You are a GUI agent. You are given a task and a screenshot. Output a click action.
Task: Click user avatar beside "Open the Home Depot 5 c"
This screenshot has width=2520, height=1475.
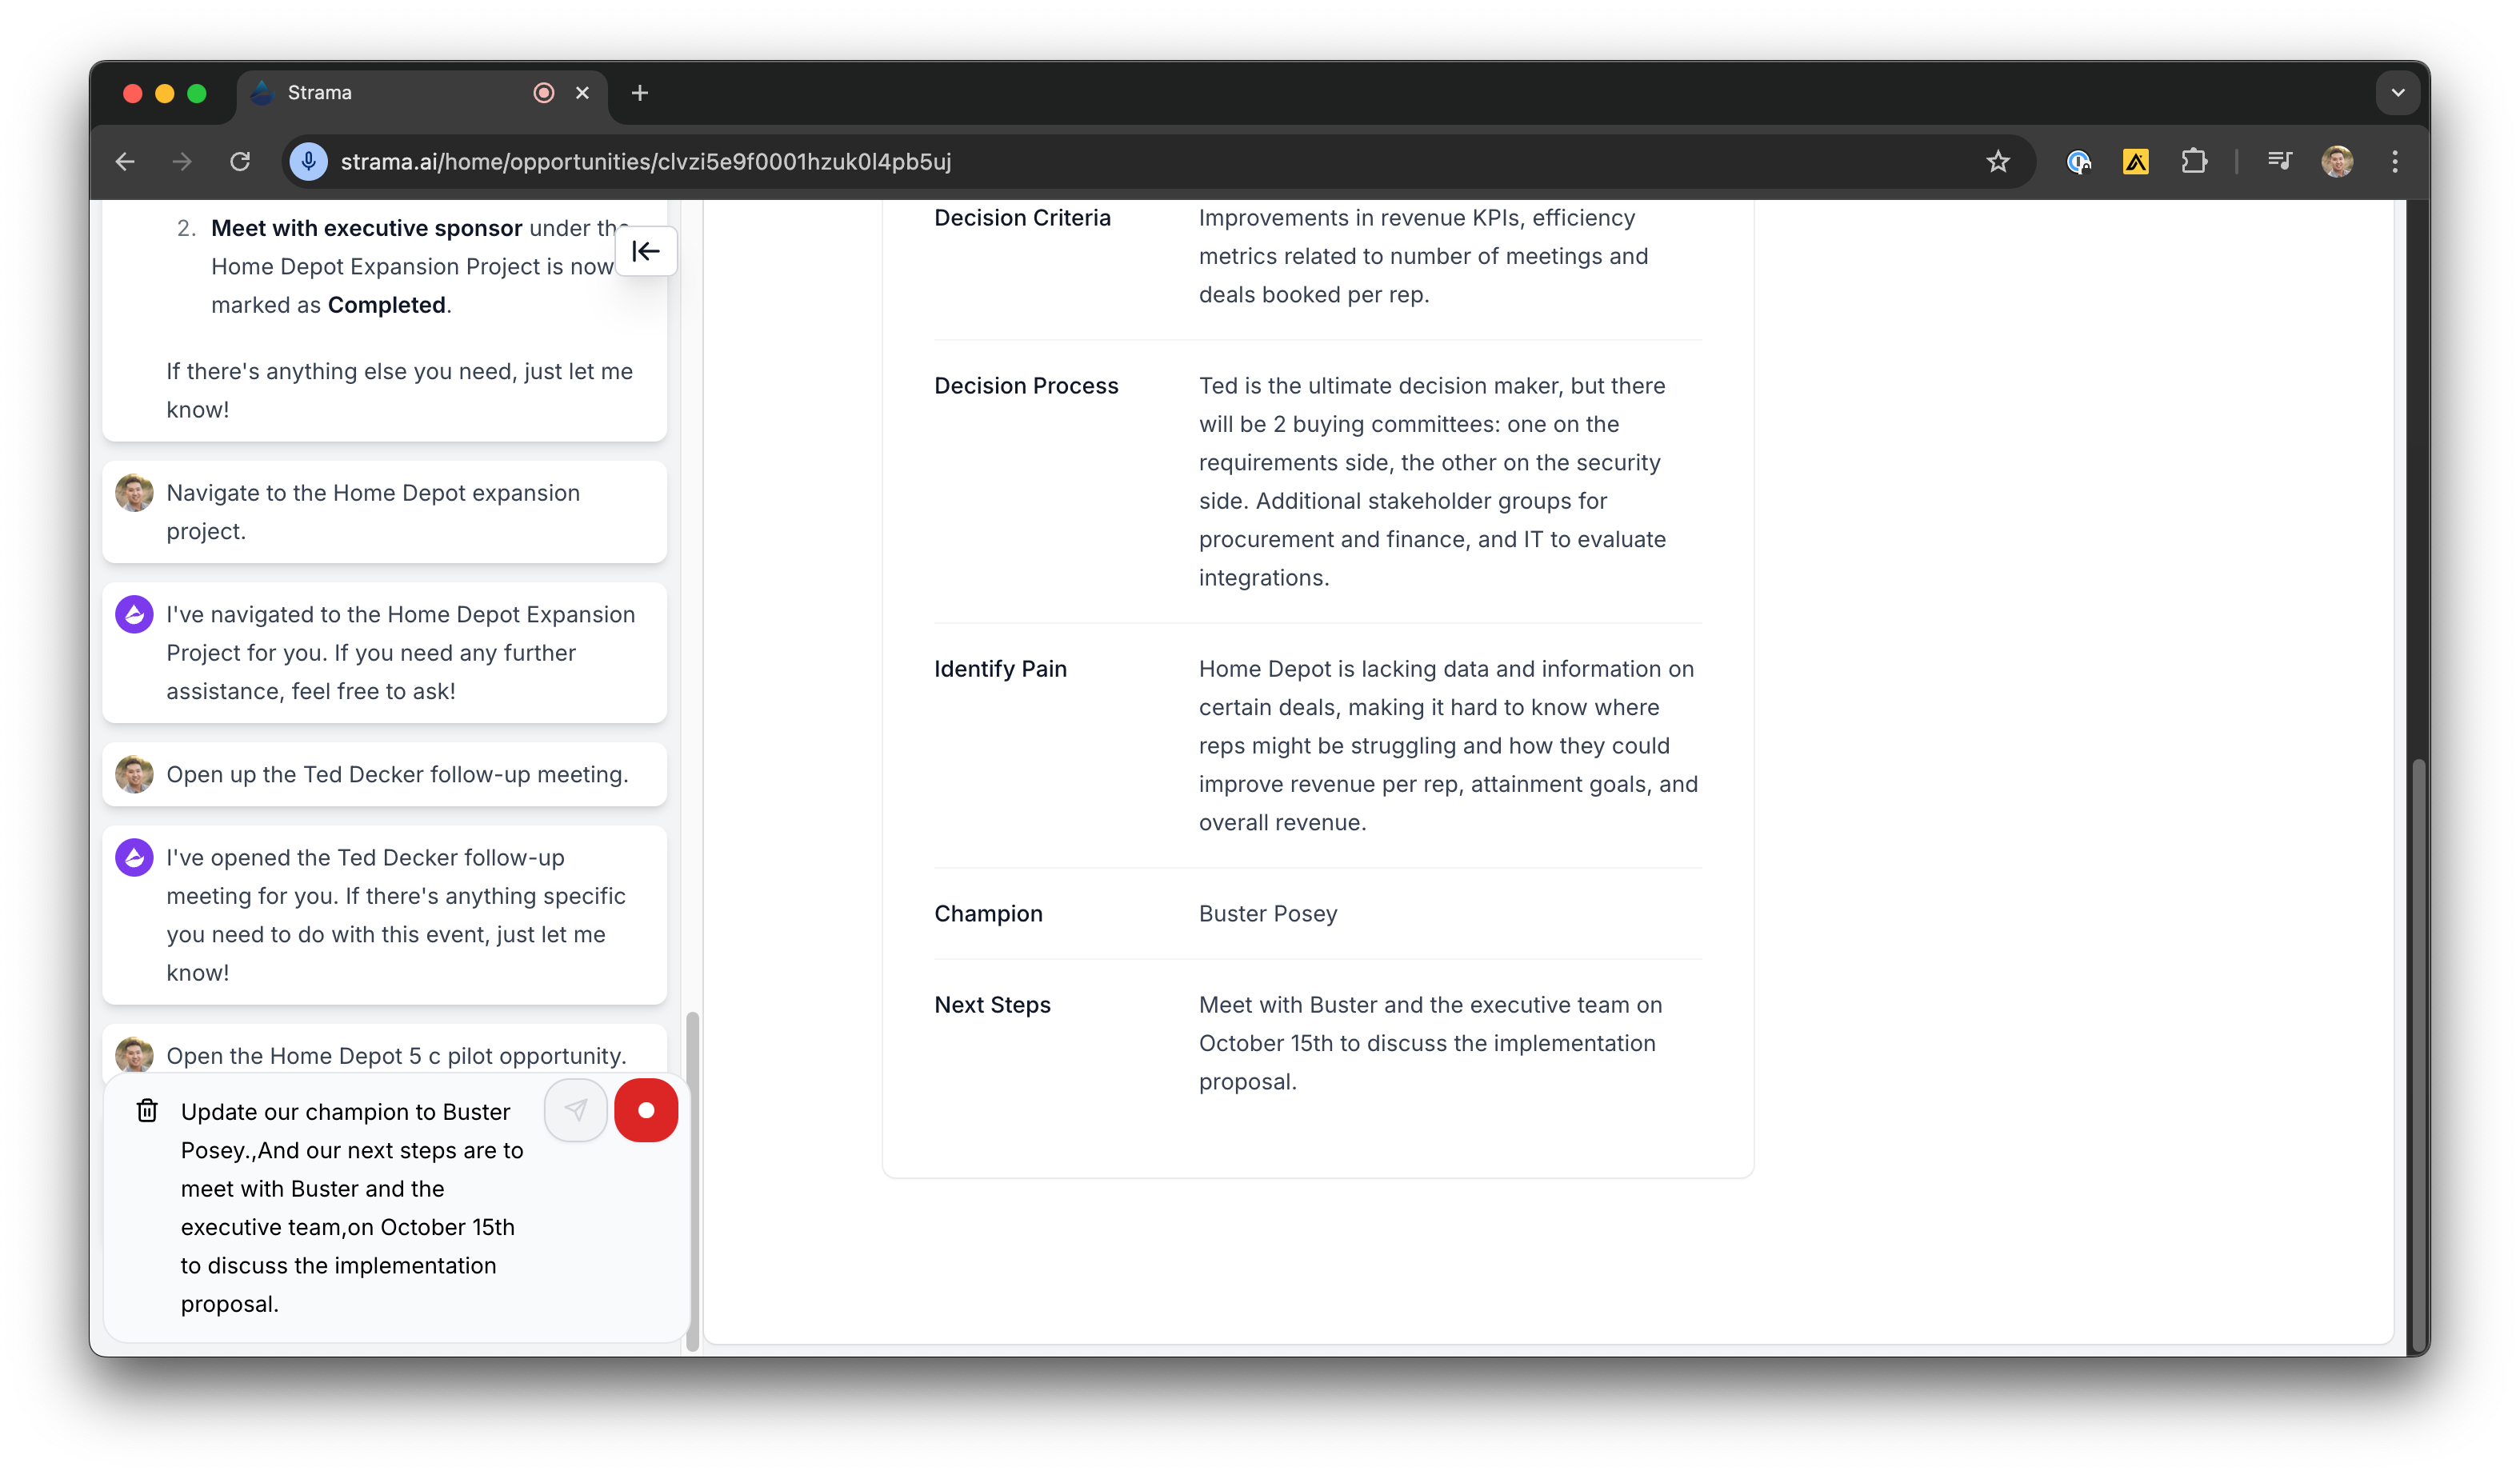[134, 1054]
